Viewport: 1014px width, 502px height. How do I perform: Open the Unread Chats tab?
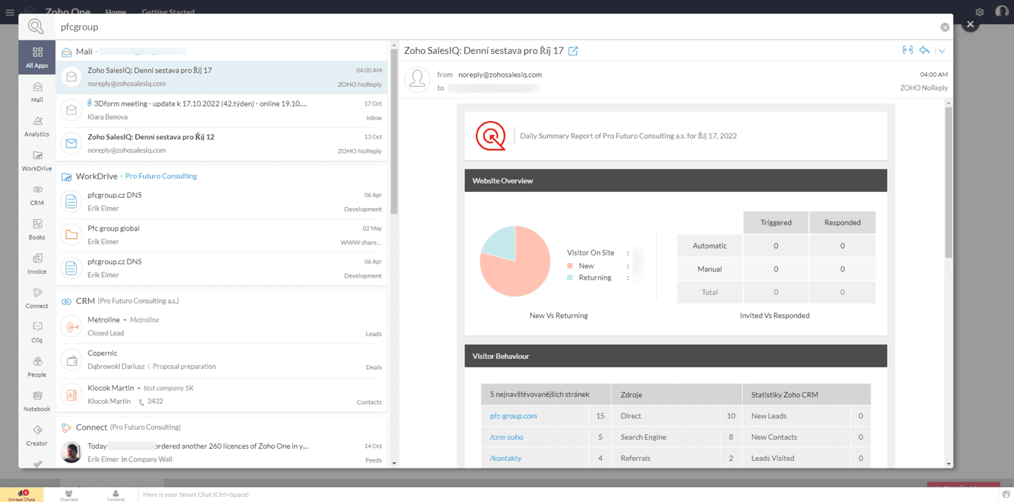(x=22, y=495)
